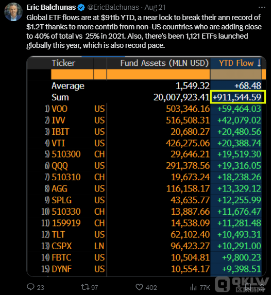Image resolution: width=271 pixels, height=295 pixels.
Task: Click IVV's fund assets 516,508.31
Action: 188,120
